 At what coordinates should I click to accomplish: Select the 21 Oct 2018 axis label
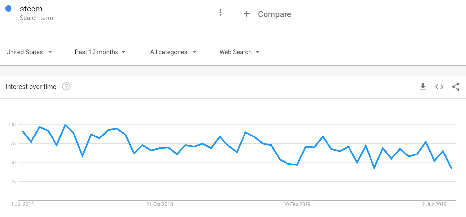click(159, 204)
